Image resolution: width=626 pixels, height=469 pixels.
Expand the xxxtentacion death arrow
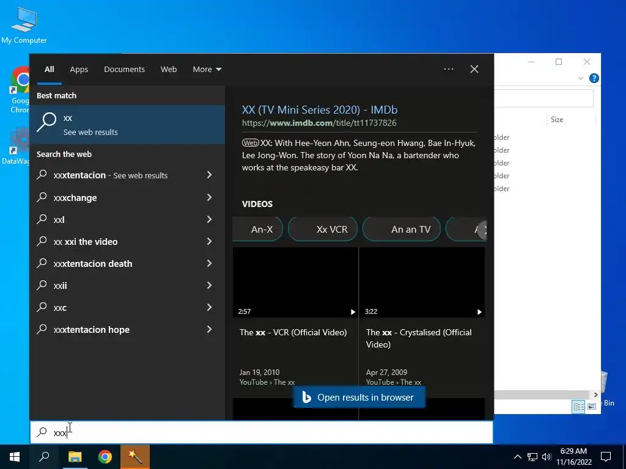209,263
